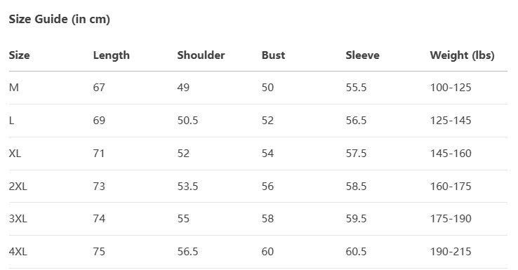Click the 58 bust value for 3XL
The height and width of the screenshot is (270, 518).
pos(267,219)
